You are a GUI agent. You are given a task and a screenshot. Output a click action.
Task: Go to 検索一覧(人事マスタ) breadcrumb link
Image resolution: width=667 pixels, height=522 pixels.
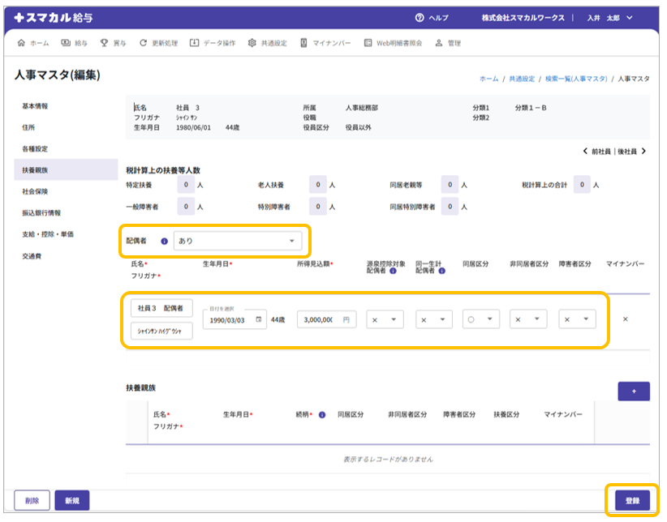(x=577, y=79)
